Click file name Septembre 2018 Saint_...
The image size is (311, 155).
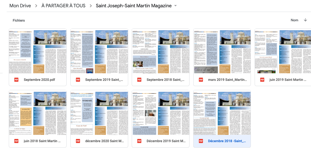(x=166, y=80)
